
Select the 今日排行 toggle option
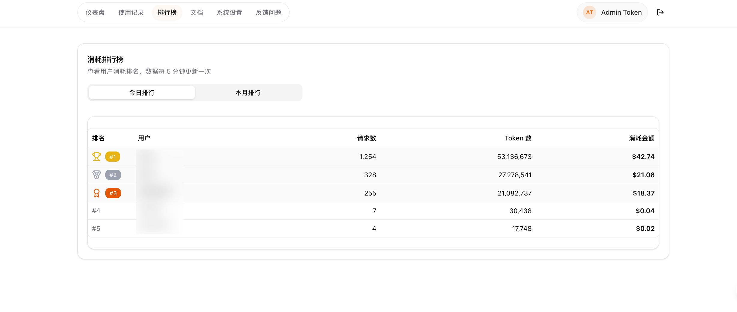[141, 93]
